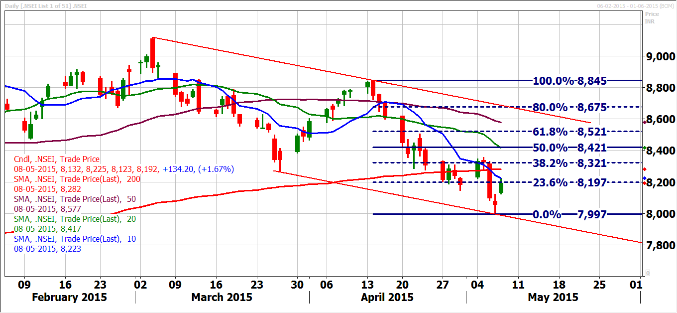Select the SMA 200 legend label
Viewport: 677px width, 313px height.
[x=77, y=179]
